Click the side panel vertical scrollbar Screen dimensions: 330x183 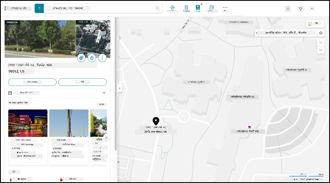(116, 84)
